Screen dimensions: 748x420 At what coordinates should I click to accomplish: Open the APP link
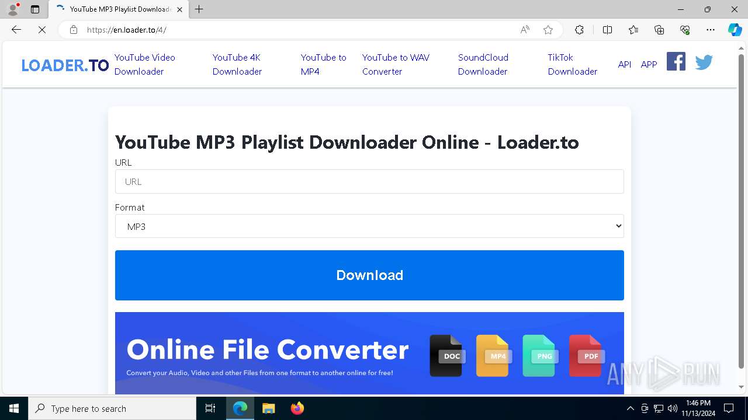(649, 65)
